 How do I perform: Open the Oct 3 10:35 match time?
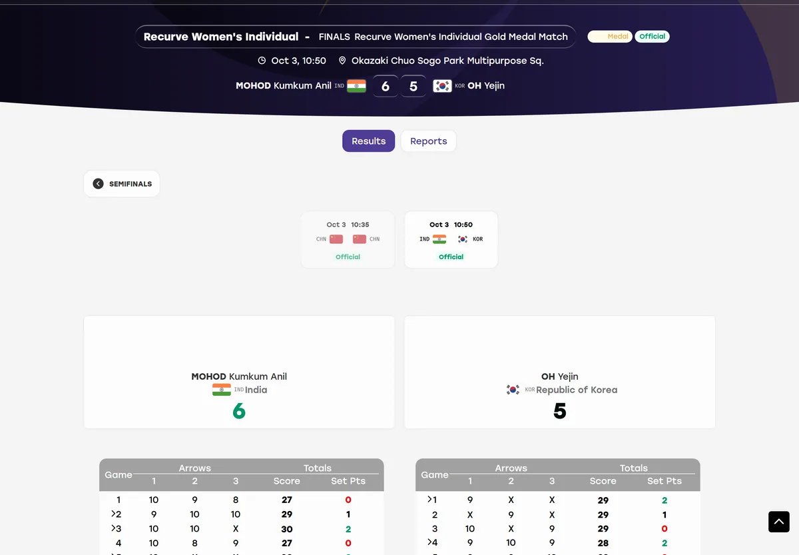pyautogui.click(x=348, y=225)
